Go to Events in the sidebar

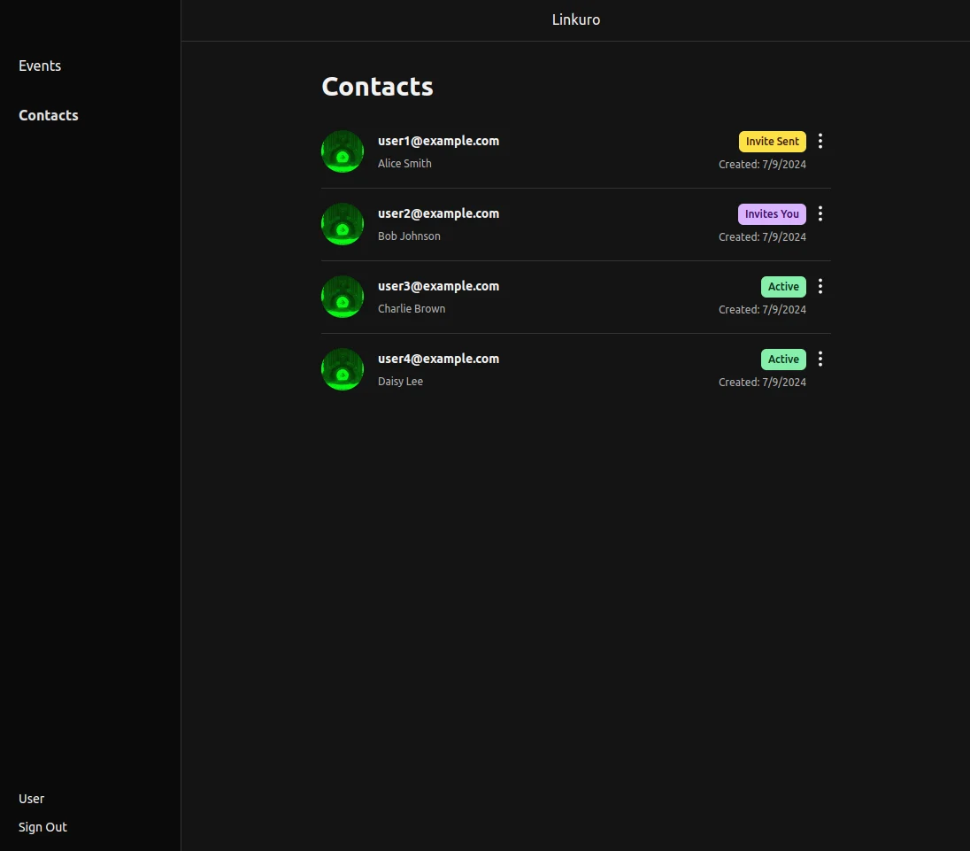[x=40, y=66]
